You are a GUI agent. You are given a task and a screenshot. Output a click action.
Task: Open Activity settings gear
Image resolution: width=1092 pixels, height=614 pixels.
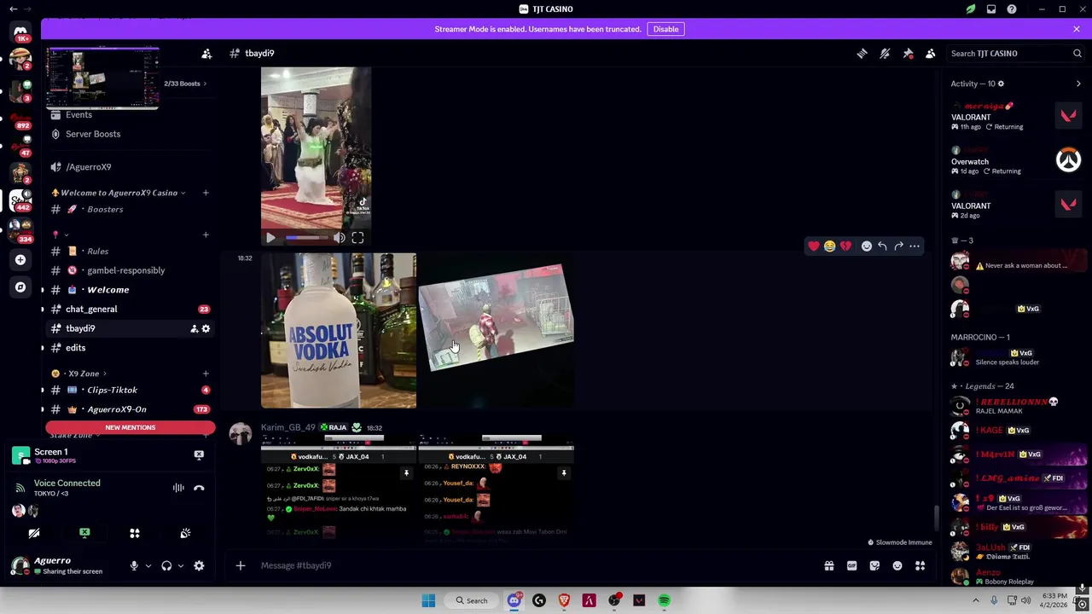(x=1001, y=84)
